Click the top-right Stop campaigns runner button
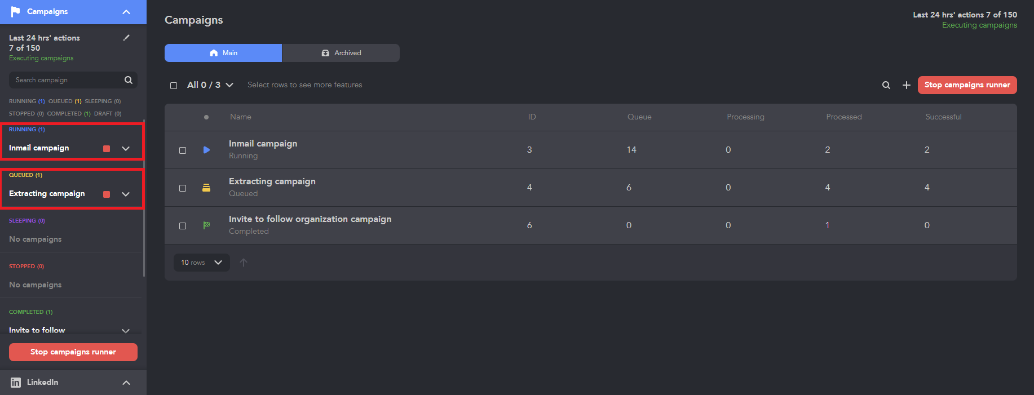Viewport: 1034px width, 395px height. tap(967, 85)
